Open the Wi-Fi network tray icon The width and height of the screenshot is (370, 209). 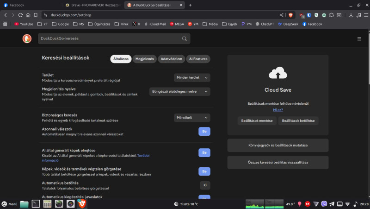[347, 204]
